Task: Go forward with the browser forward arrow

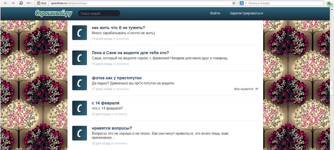Action: (13, 3)
